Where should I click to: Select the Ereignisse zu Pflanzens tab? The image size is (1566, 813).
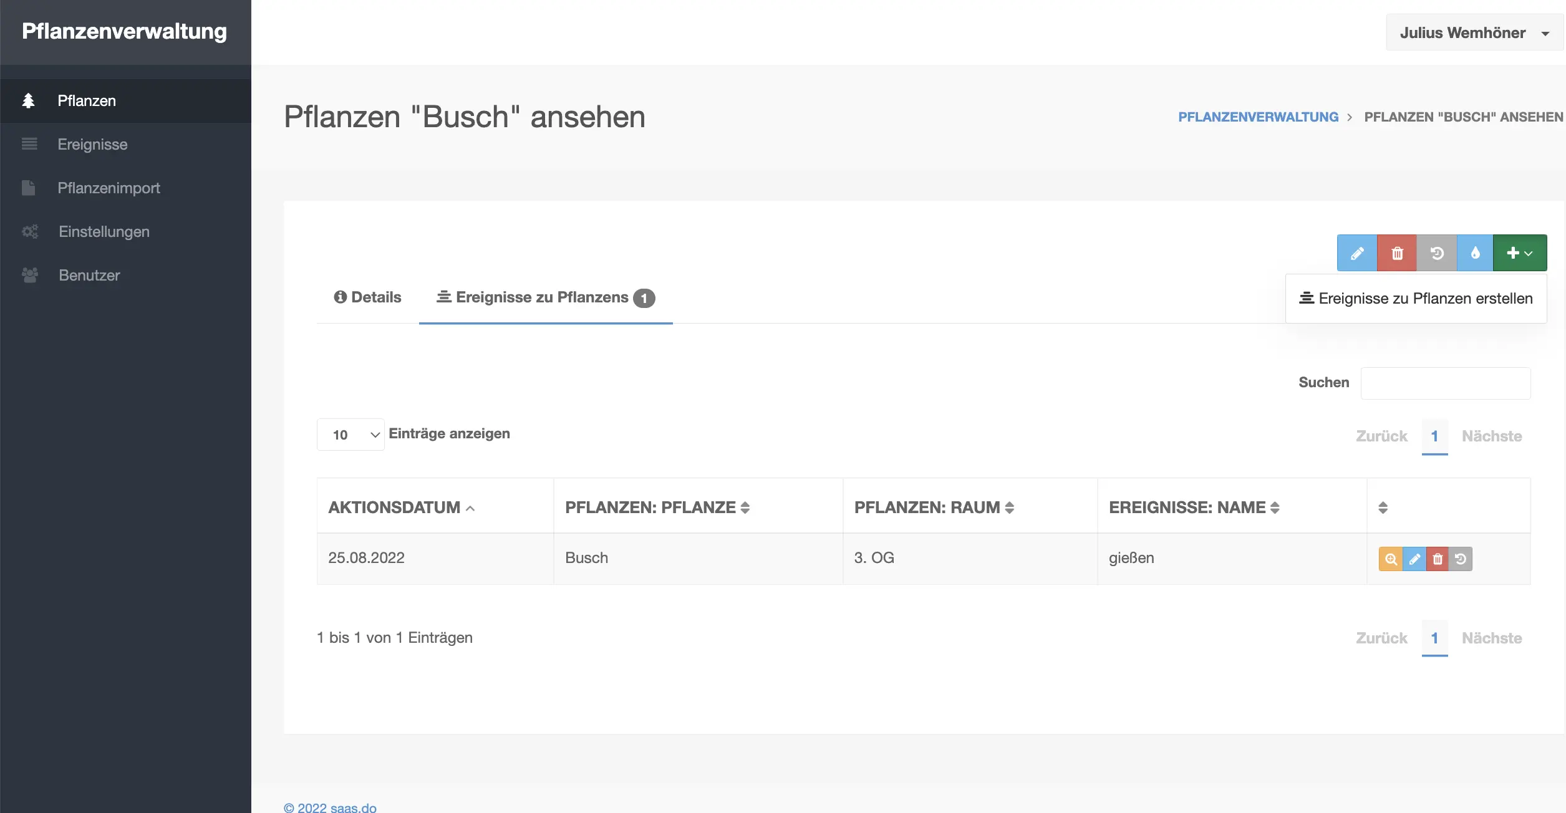click(x=545, y=297)
